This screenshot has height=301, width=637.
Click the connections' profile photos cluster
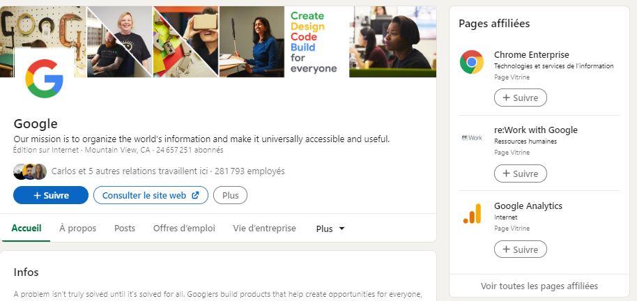click(x=30, y=171)
